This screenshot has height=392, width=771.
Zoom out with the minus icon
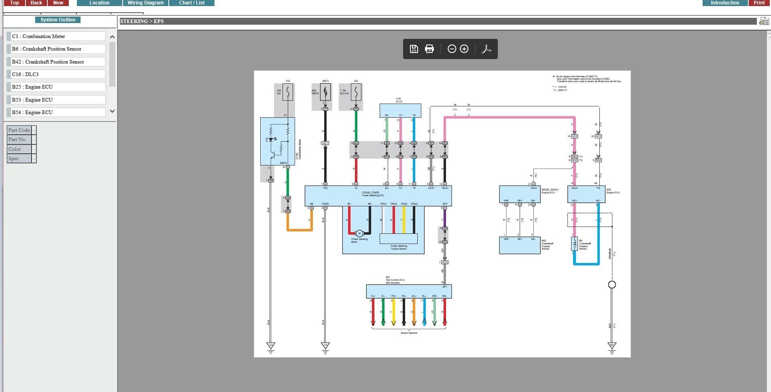(452, 49)
